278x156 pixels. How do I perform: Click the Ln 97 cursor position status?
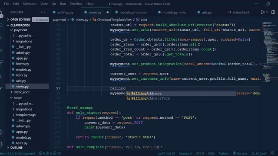[x=166, y=153]
